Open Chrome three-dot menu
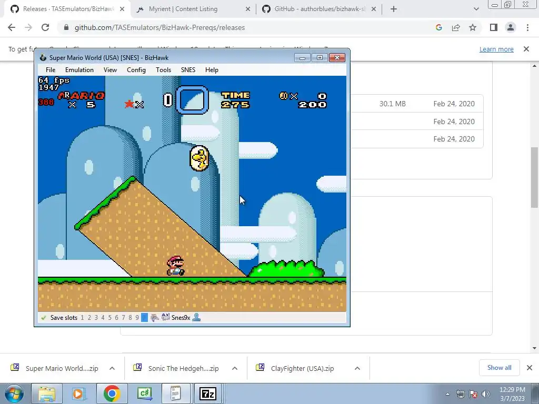The image size is (539, 404). 527,27
